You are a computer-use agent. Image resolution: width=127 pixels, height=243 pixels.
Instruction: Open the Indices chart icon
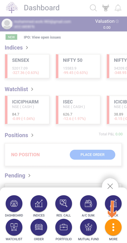pos(39,204)
